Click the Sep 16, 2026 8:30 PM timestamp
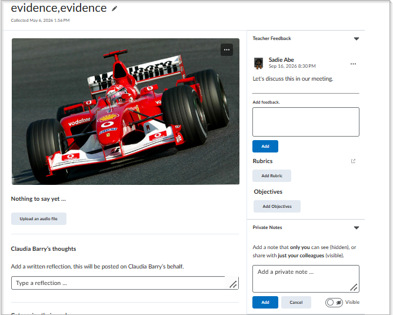This screenshot has height=315, width=393. [x=292, y=66]
